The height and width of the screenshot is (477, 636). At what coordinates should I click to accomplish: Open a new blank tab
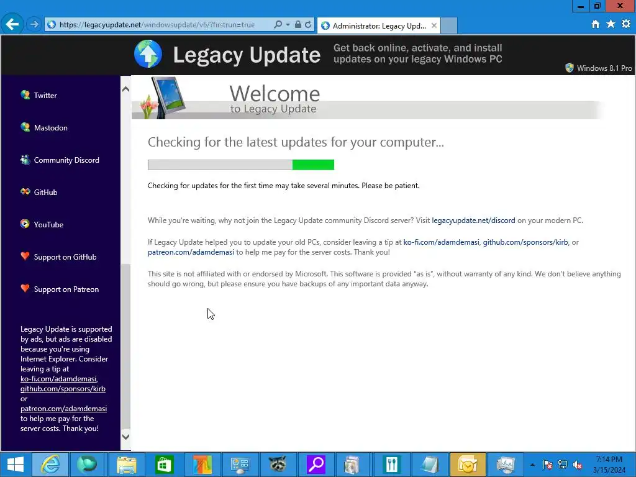pos(449,25)
